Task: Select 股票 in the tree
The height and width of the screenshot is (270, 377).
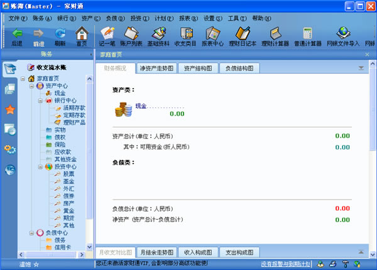Action: 68,174
